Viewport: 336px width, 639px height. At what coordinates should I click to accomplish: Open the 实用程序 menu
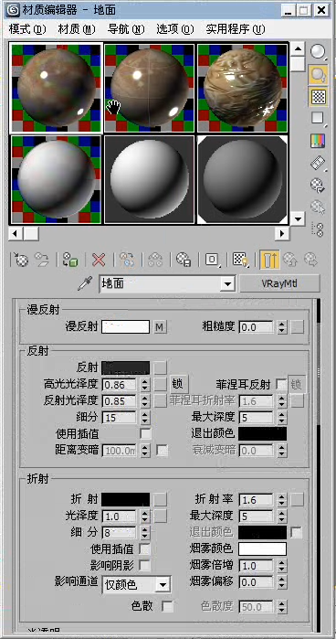tap(236, 29)
